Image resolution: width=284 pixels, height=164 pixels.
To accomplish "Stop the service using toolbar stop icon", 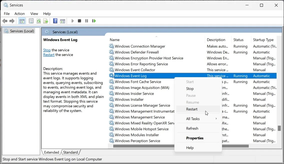I will [79, 21].
